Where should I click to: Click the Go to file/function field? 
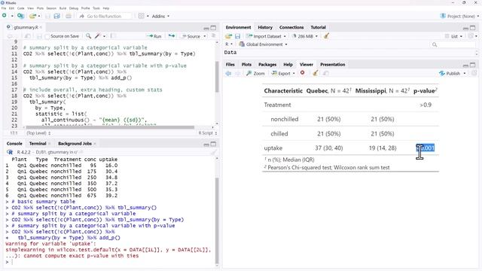tap(105, 16)
